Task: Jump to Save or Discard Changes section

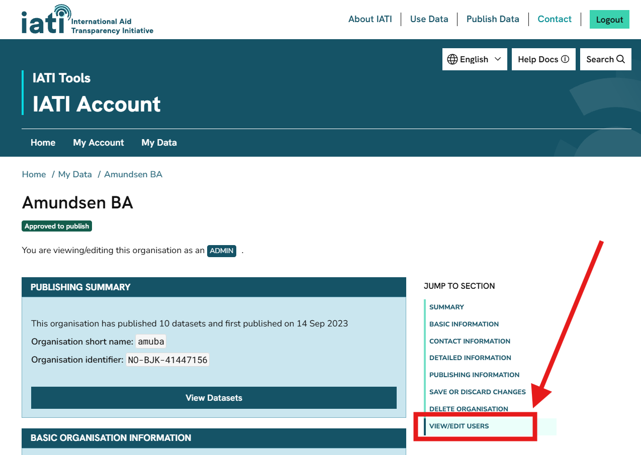Action: (x=477, y=392)
